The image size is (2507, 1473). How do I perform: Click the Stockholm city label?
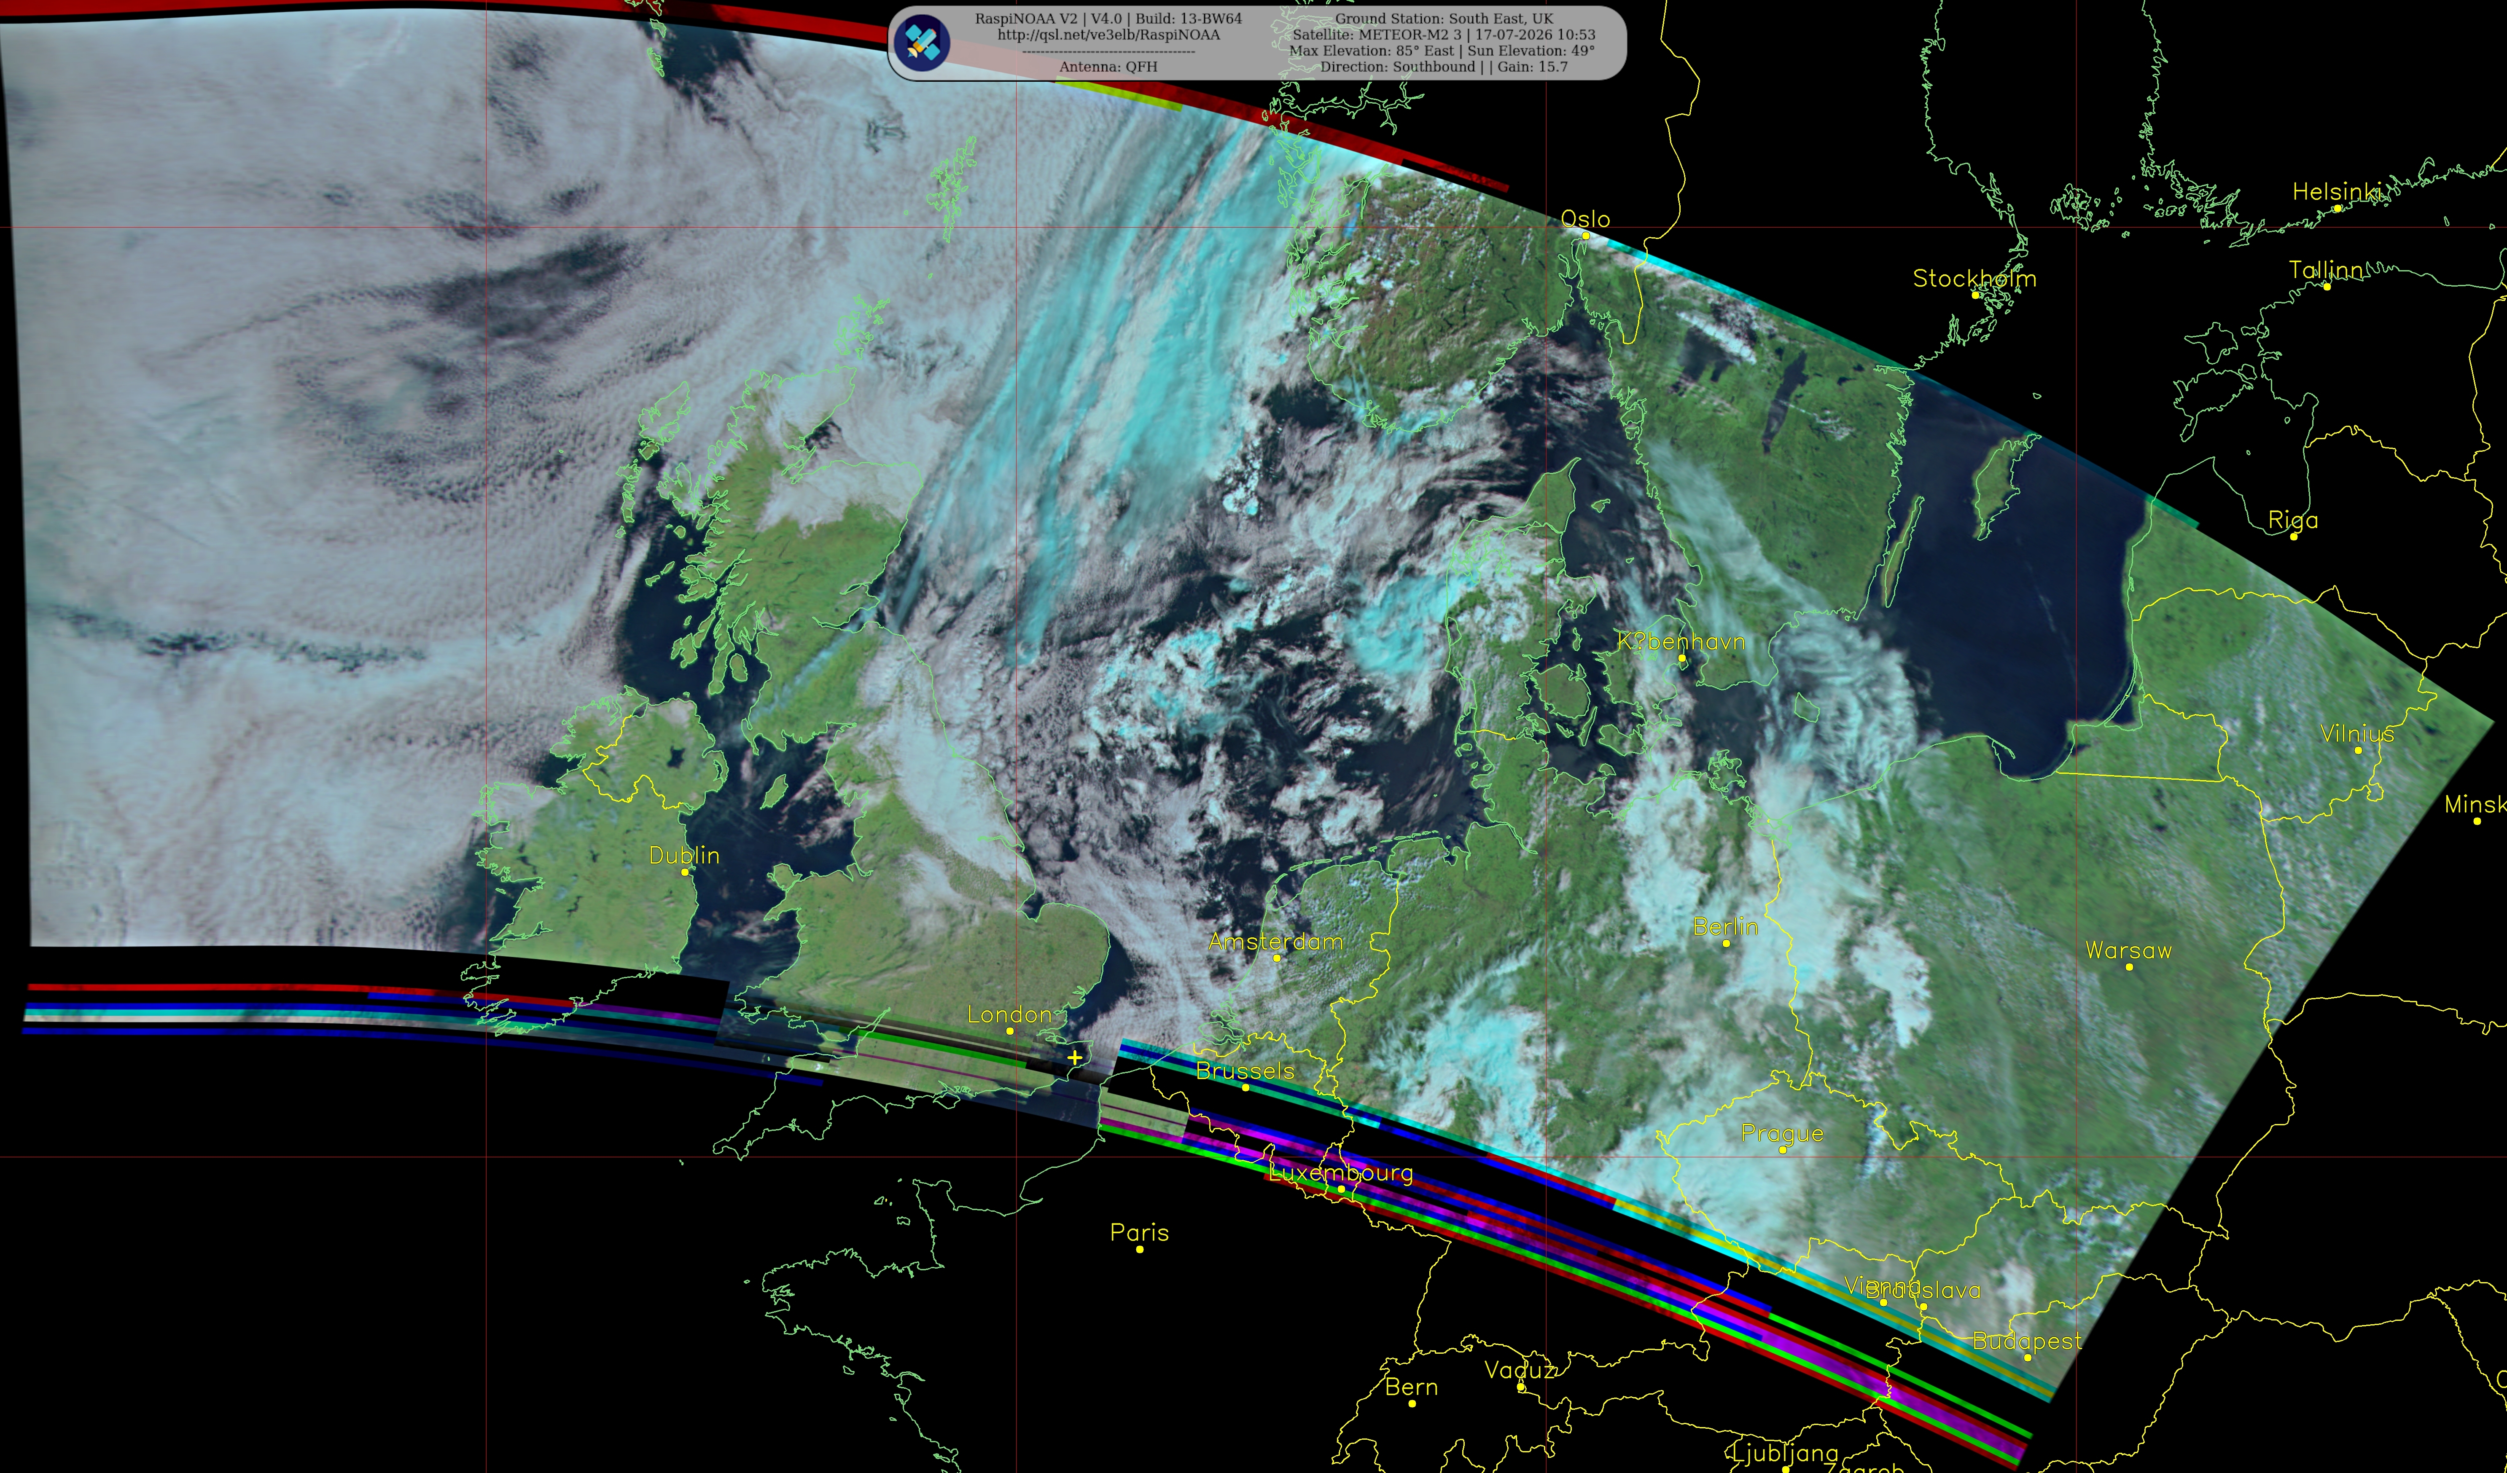pos(1975,279)
